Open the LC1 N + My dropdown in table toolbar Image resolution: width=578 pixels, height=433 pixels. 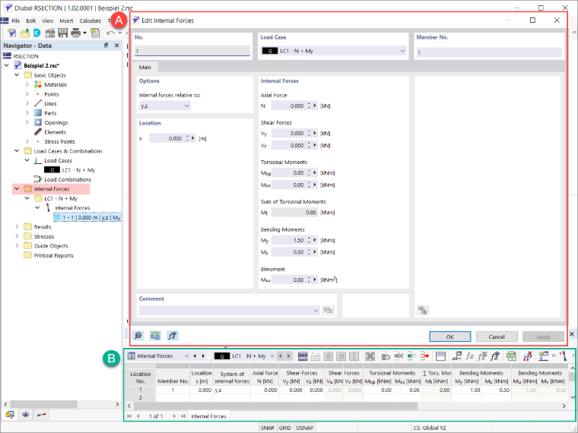pos(272,356)
